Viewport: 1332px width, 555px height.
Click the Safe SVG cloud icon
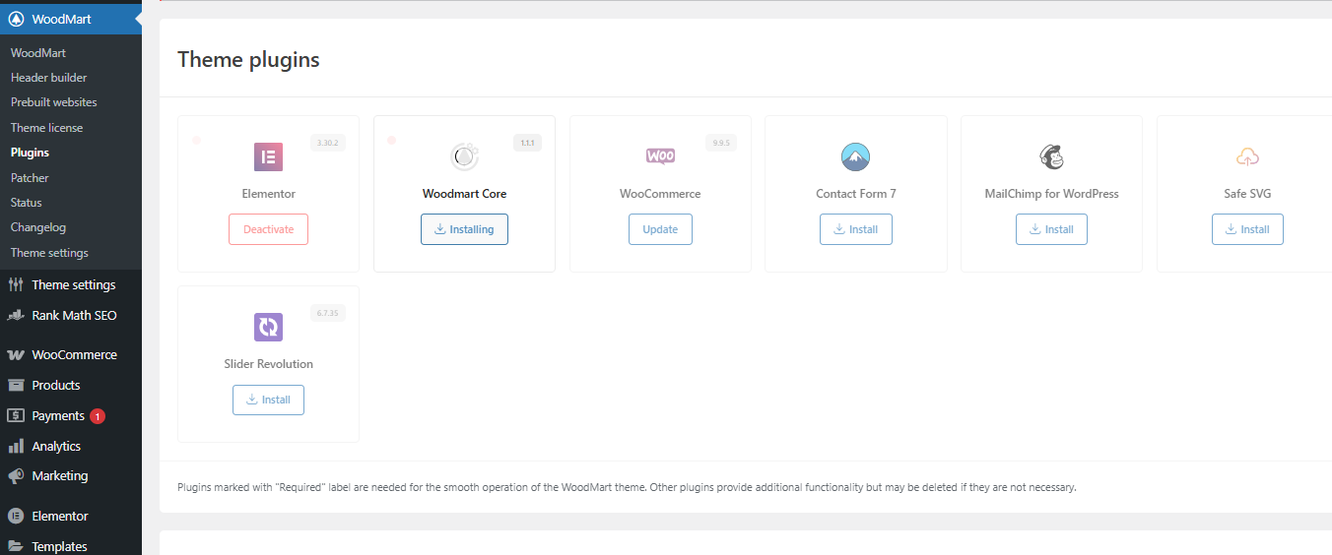pos(1247,157)
